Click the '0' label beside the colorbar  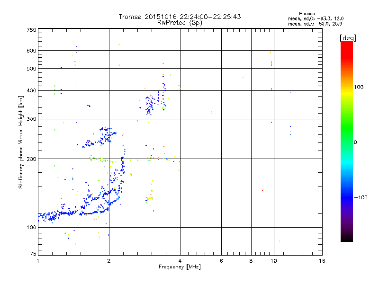(355, 142)
